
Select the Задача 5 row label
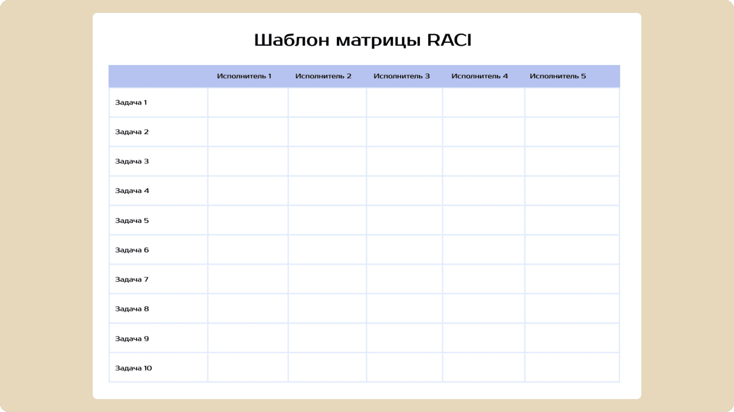click(x=132, y=221)
